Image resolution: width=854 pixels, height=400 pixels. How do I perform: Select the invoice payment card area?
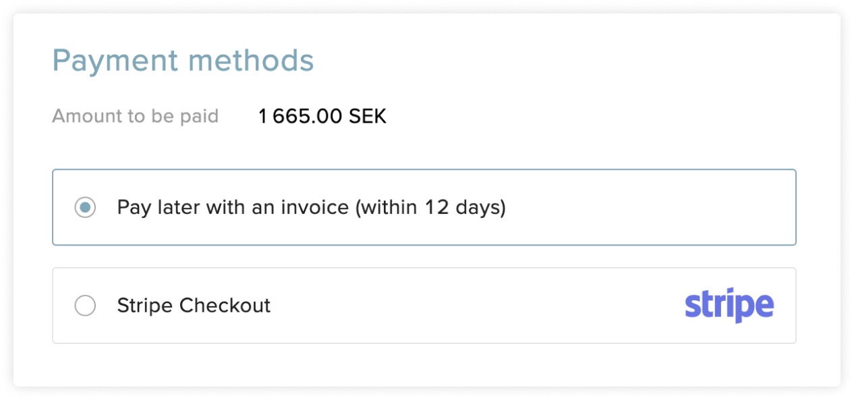tap(424, 207)
